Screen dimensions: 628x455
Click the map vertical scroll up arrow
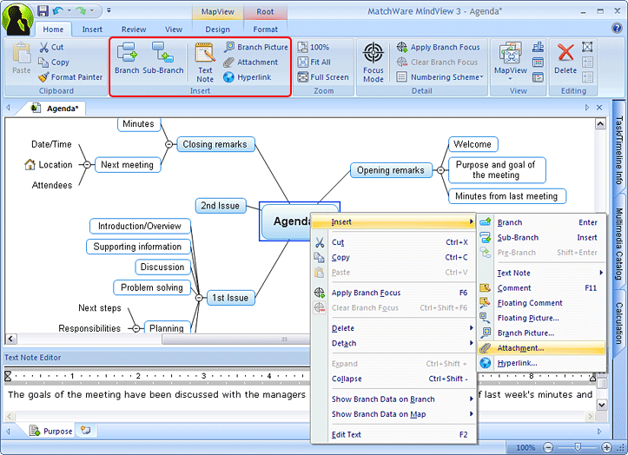[x=600, y=124]
